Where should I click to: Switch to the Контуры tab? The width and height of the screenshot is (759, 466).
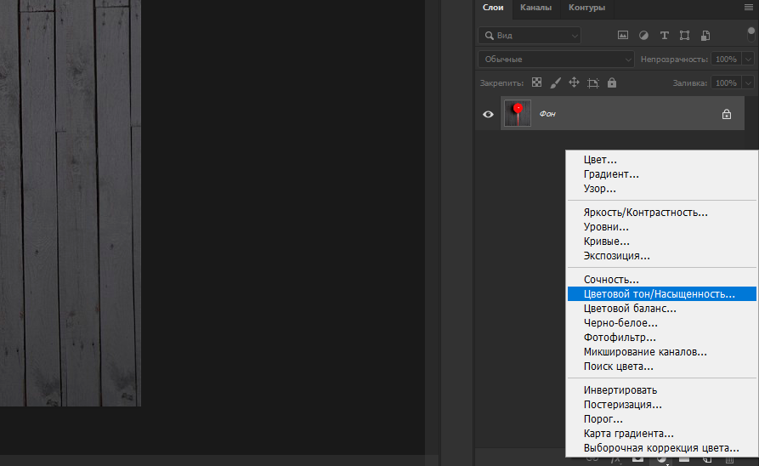586,8
